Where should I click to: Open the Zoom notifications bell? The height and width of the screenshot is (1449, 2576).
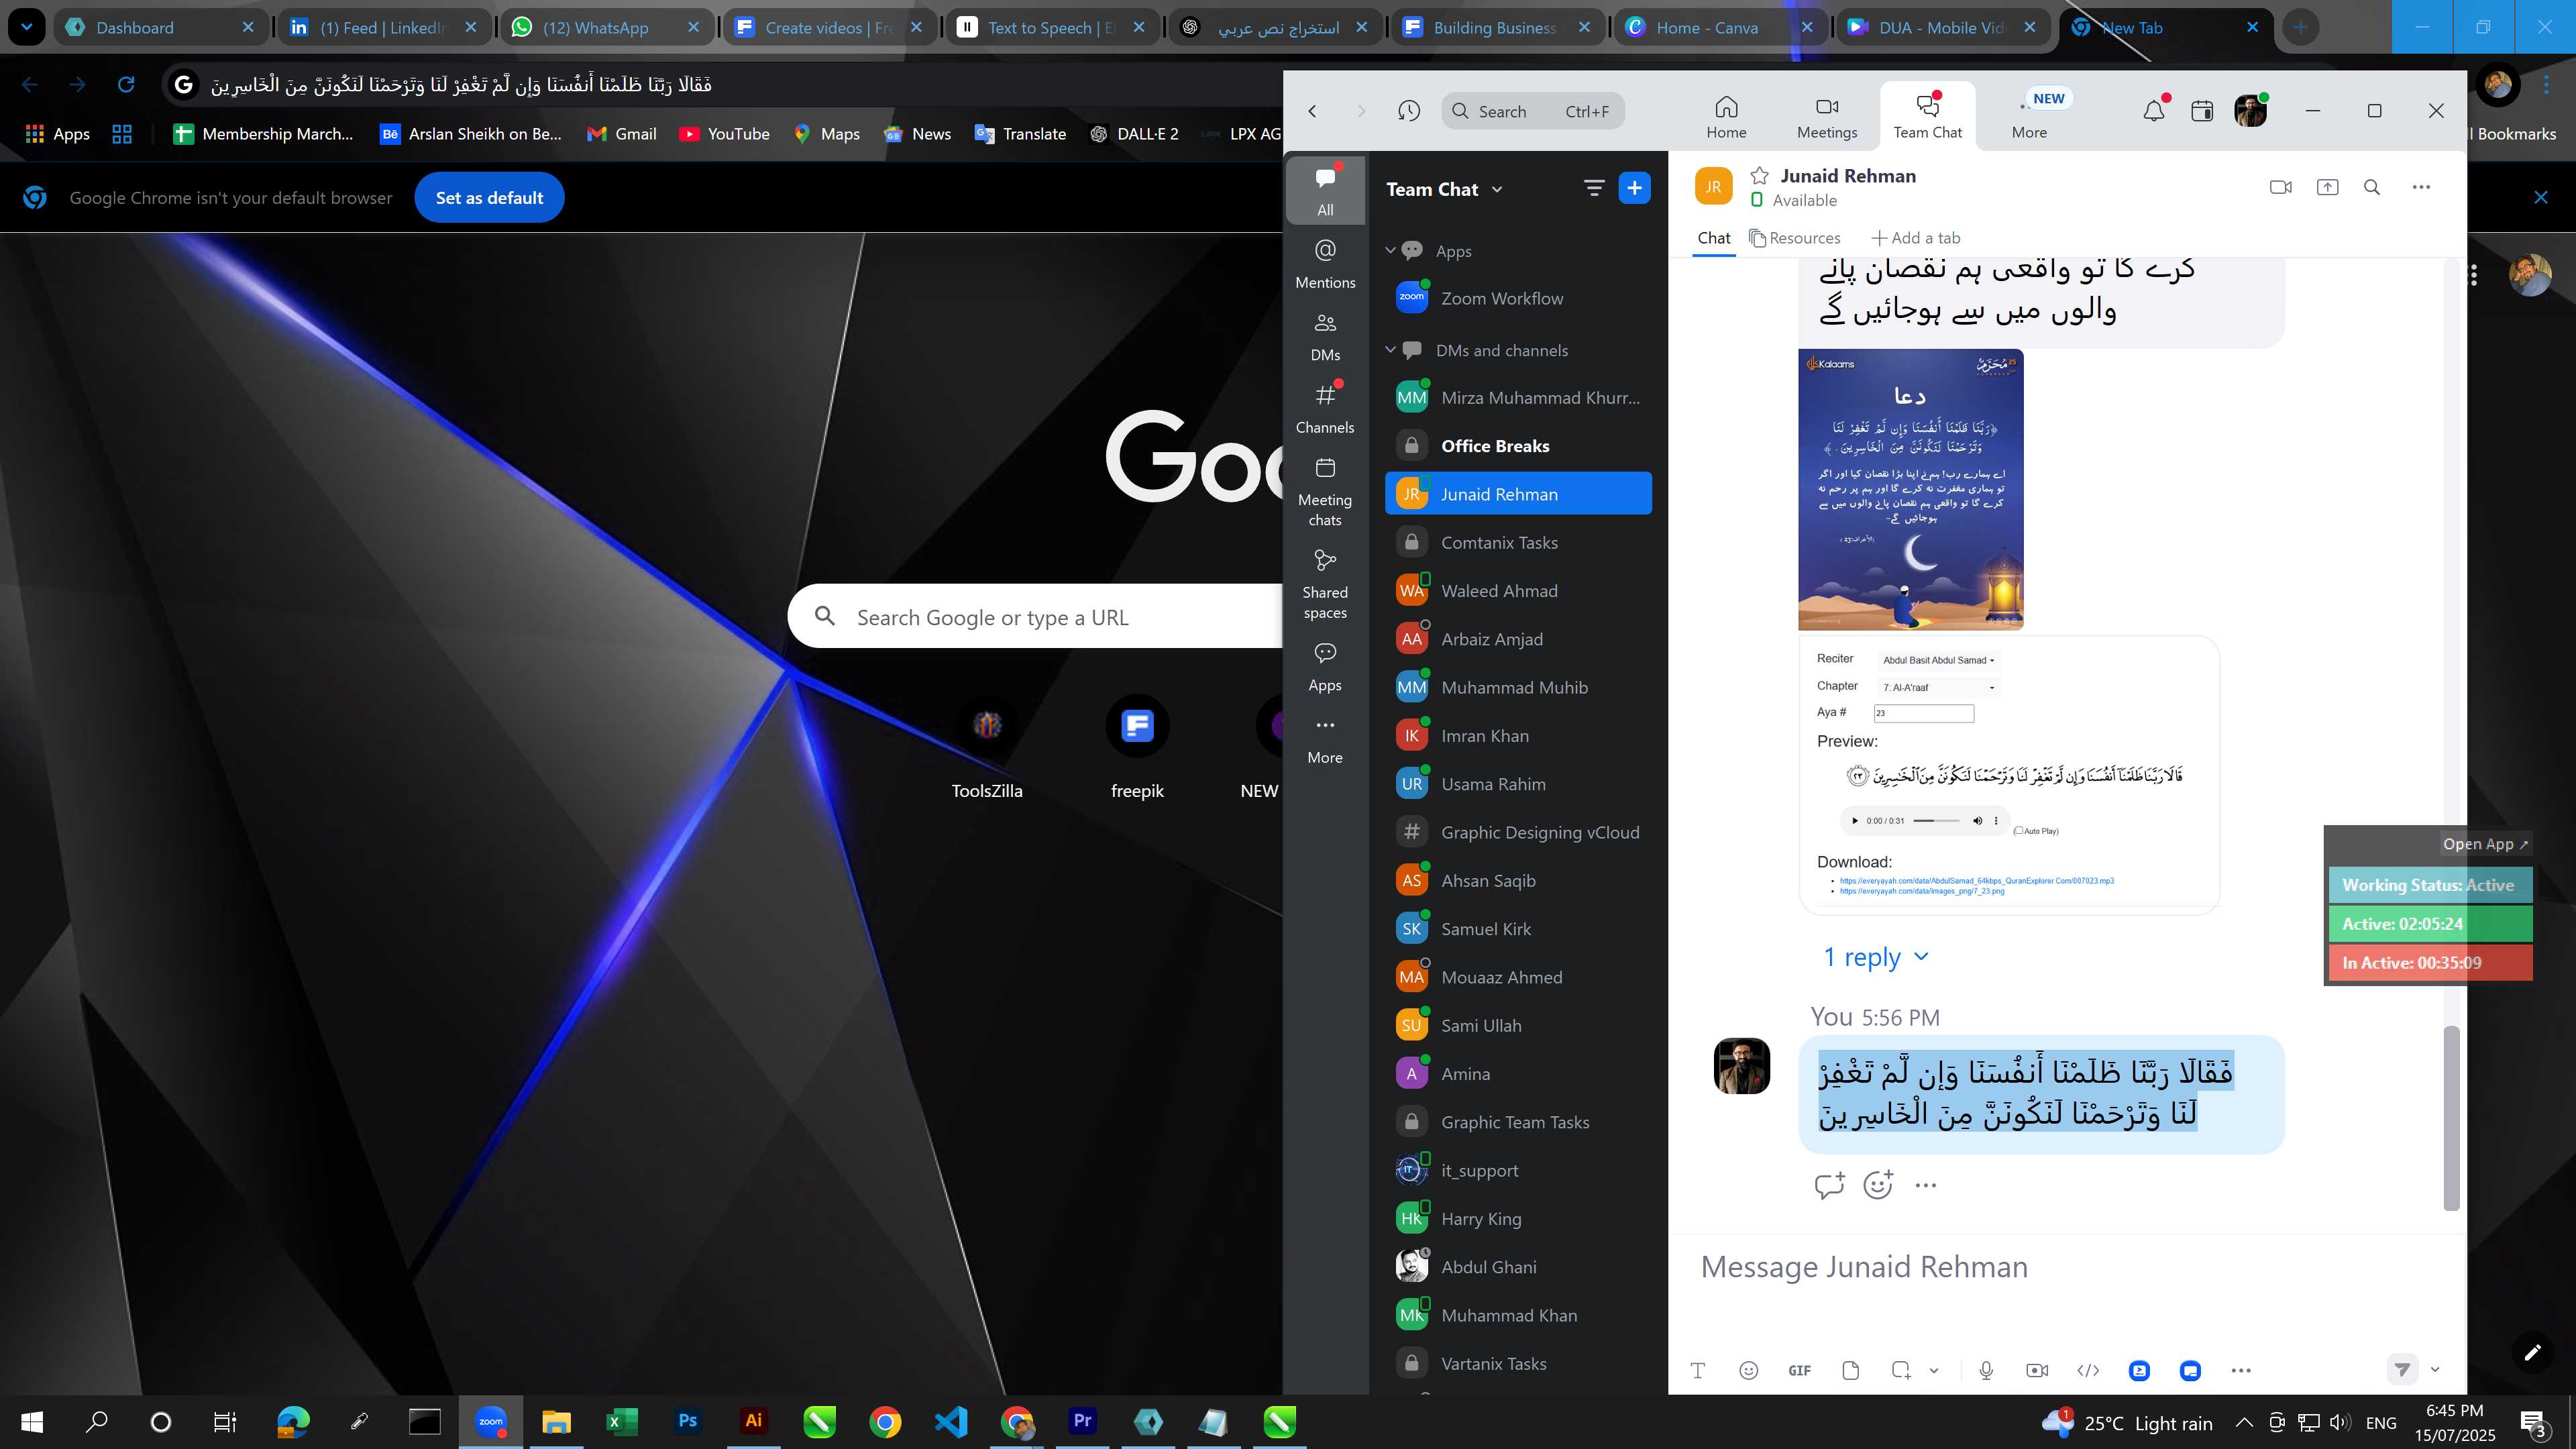coord(2154,110)
